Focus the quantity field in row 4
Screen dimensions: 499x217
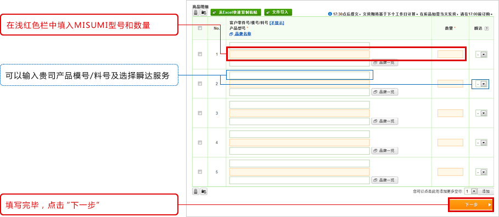pos(450,143)
